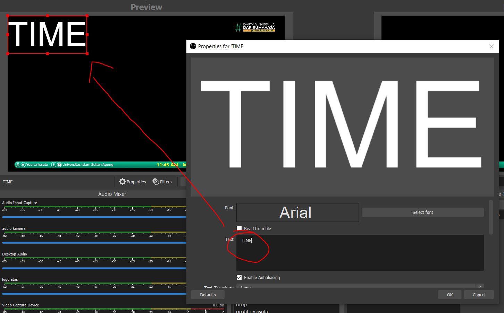Click the Select font button
The width and height of the screenshot is (504, 313).
click(x=422, y=212)
